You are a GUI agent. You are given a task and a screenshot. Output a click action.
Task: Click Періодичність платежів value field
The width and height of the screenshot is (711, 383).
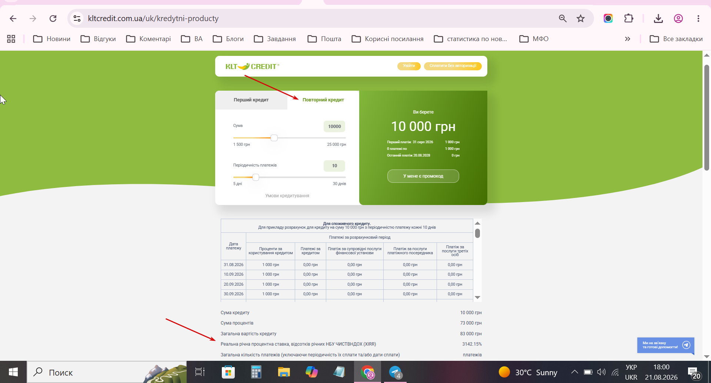334,166
